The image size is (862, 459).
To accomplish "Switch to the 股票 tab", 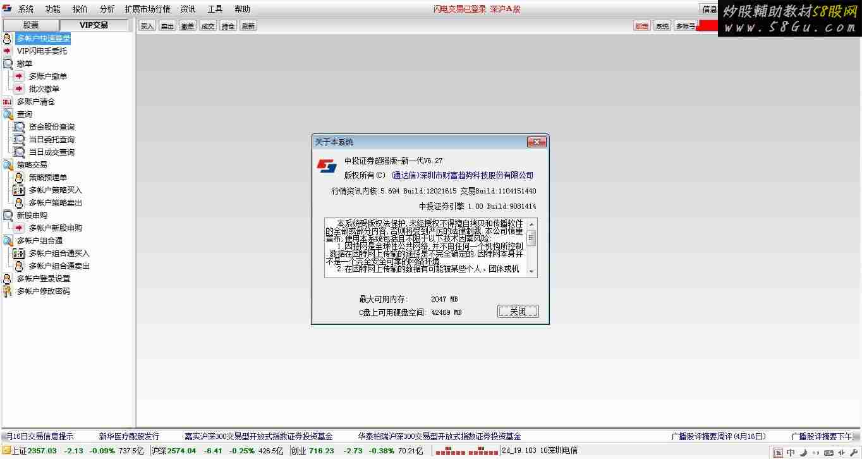I will (x=31, y=25).
